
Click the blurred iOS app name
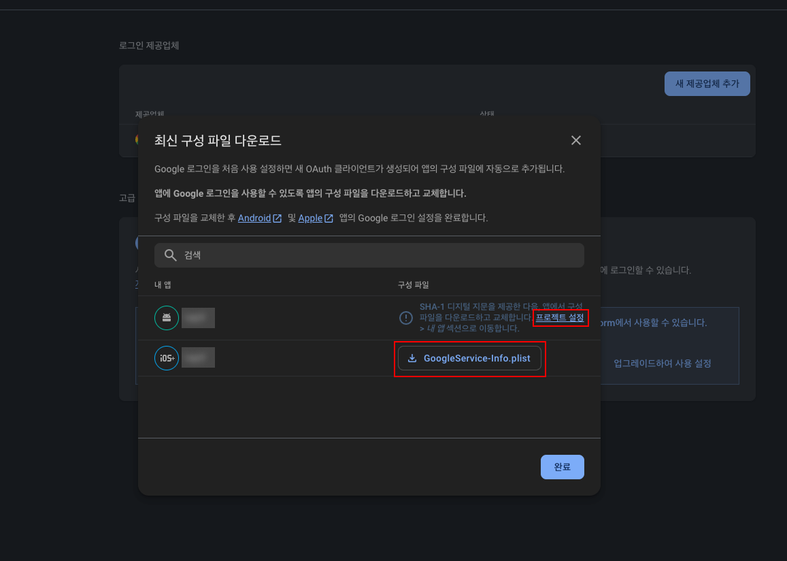coord(198,357)
